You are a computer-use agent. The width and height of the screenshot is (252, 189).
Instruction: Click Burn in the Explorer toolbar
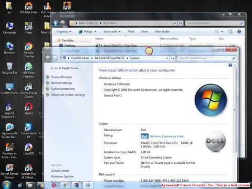click(145, 31)
